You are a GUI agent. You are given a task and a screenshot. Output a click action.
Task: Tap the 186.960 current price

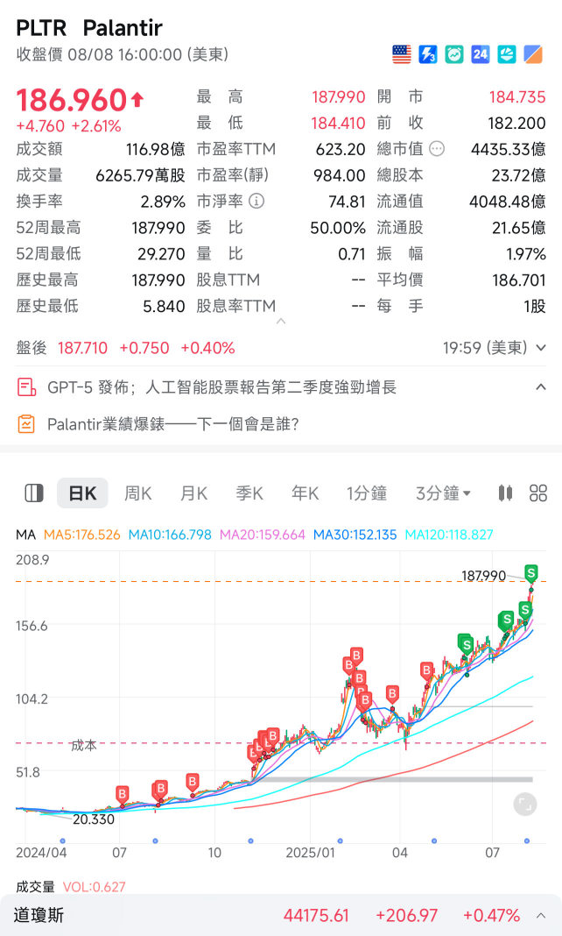pos(72,100)
